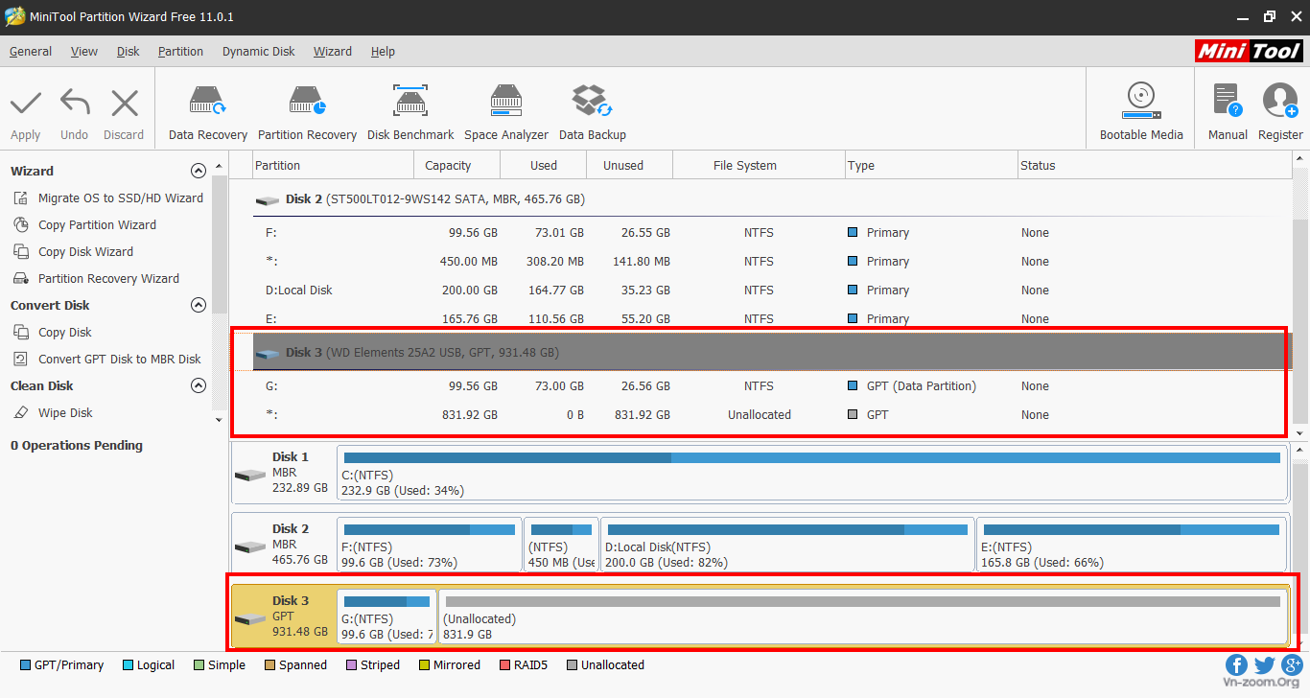The width and height of the screenshot is (1310, 698).
Task: Open the Google Plus share icon
Action: (1292, 664)
